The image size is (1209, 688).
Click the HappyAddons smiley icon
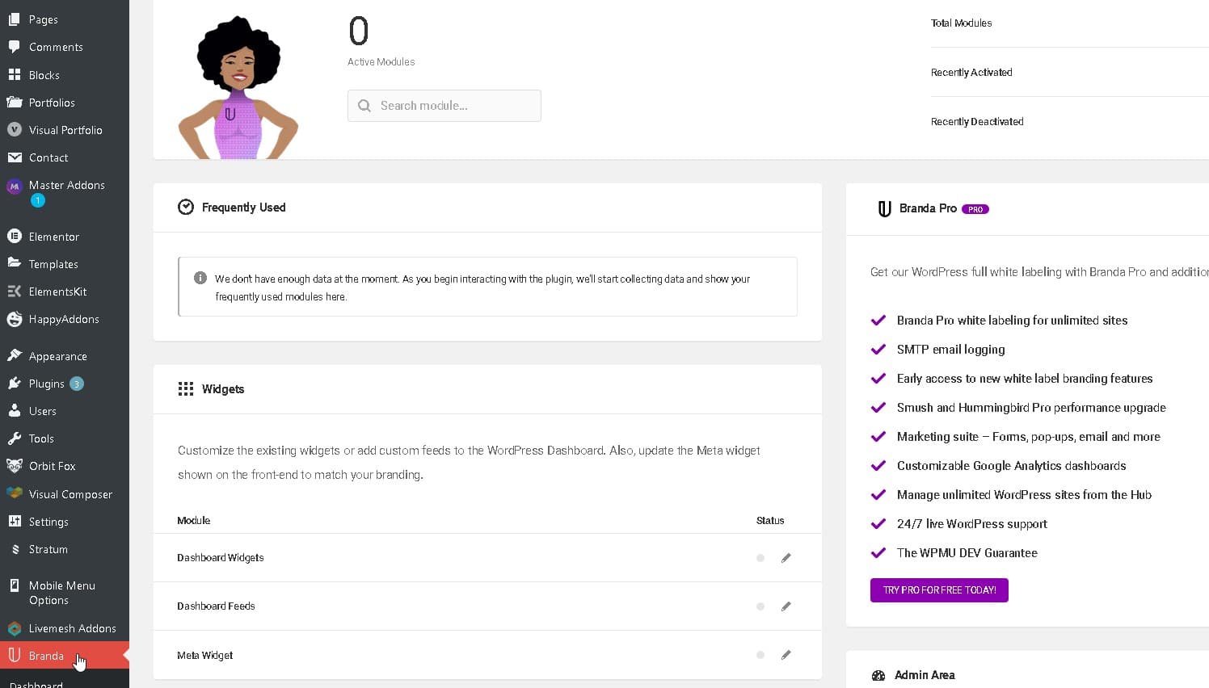click(x=15, y=319)
